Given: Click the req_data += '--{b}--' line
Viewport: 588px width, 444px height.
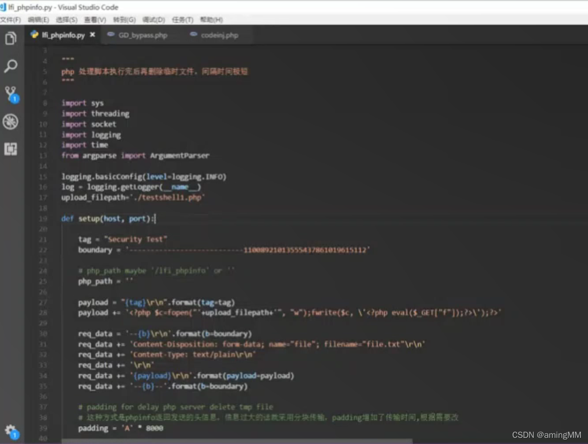Looking at the screenshot, I should click(163, 386).
